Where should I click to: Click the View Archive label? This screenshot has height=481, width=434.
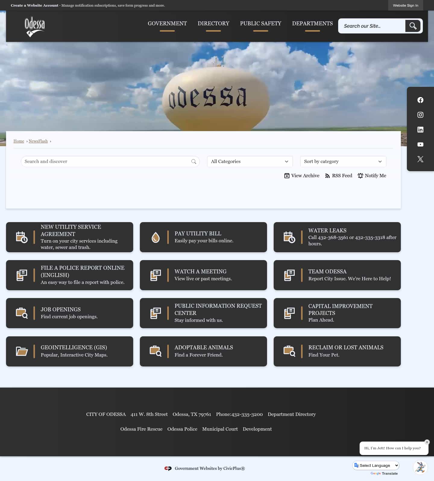(305, 176)
